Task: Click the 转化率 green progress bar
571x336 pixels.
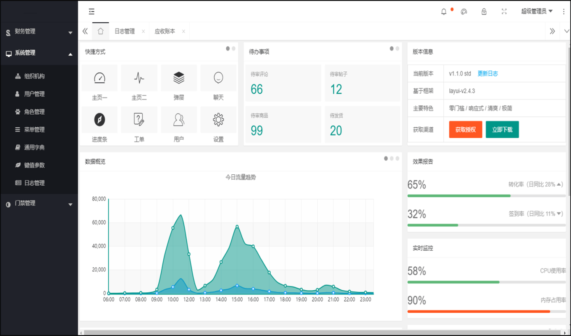Action: tap(459, 195)
